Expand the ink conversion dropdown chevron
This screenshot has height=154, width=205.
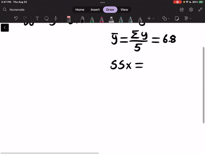190,18
